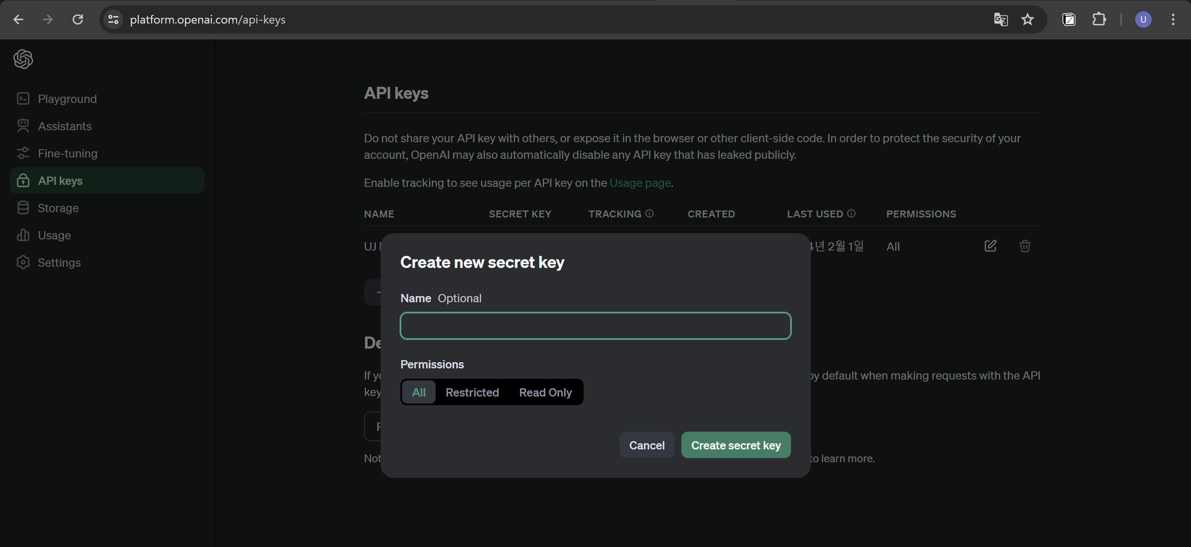This screenshot has width=1191, height=547.
Task: Focus the key Name input field
Action: point(595,326)
